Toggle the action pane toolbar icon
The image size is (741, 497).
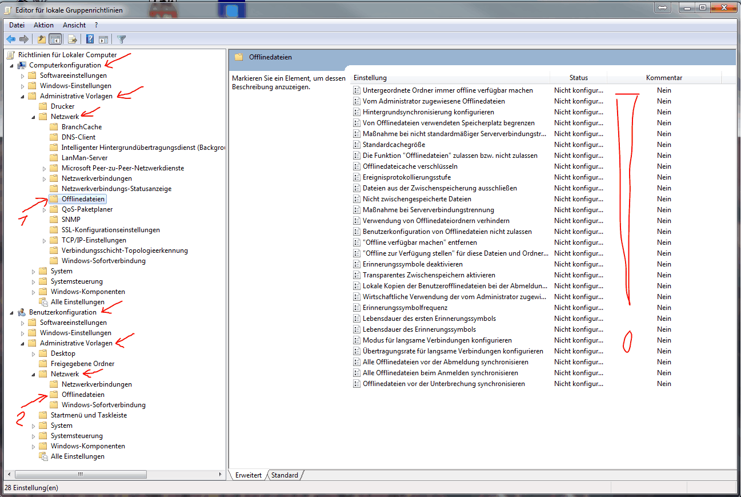pos(103,39)
